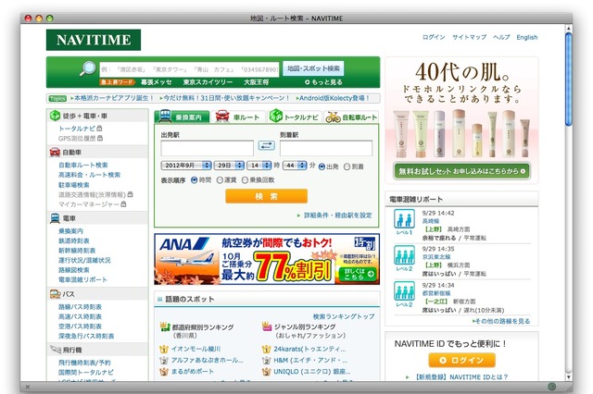This screenshot has width=593, height=394.
Task: Open the hour dropdown showing 14
Action: [259, 166]
